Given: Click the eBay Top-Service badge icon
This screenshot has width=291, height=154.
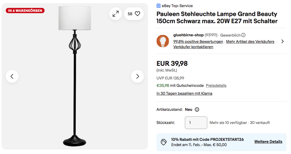Looking at the screenshot, I should (x=159, y=6).
